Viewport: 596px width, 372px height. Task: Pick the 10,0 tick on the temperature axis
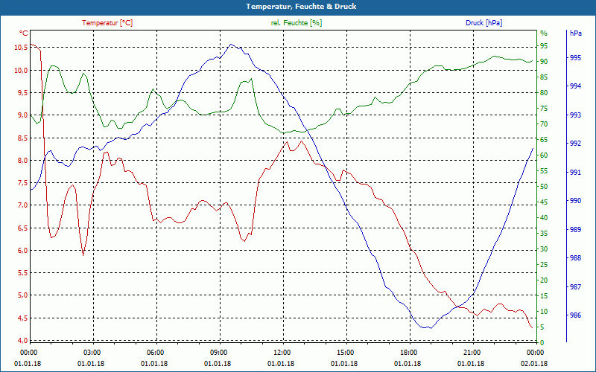21,70
